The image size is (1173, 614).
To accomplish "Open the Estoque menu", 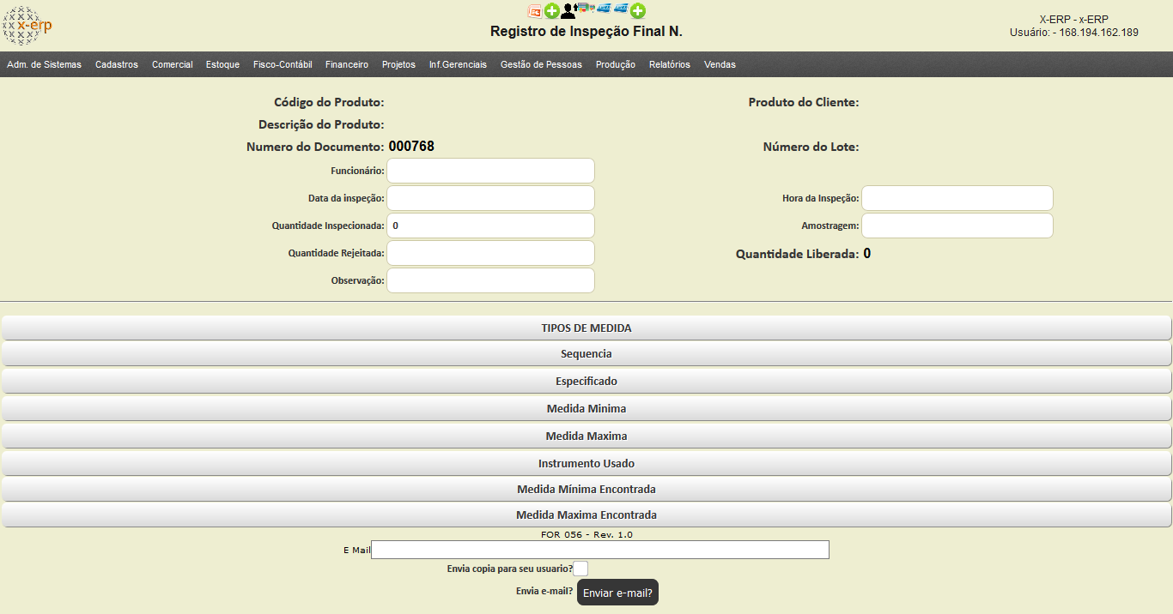I will point(223,64).
